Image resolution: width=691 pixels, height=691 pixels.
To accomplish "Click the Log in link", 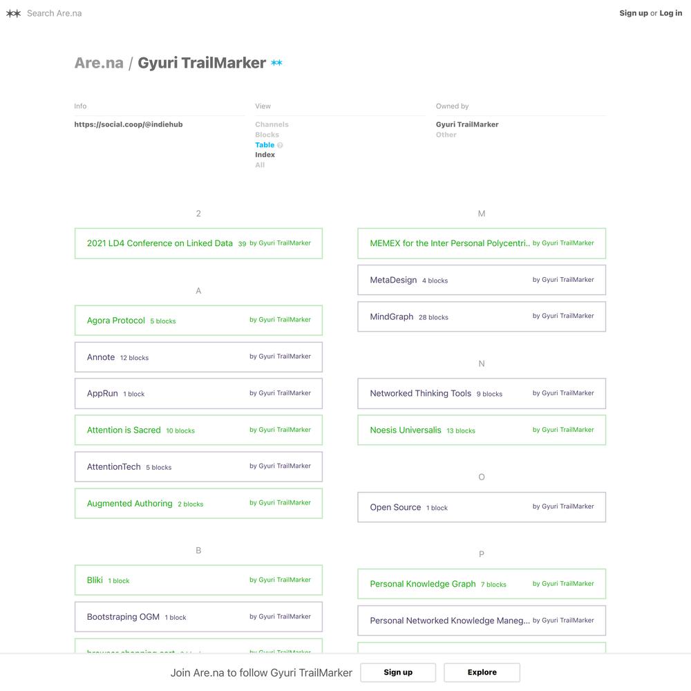I will click(671, 13).
